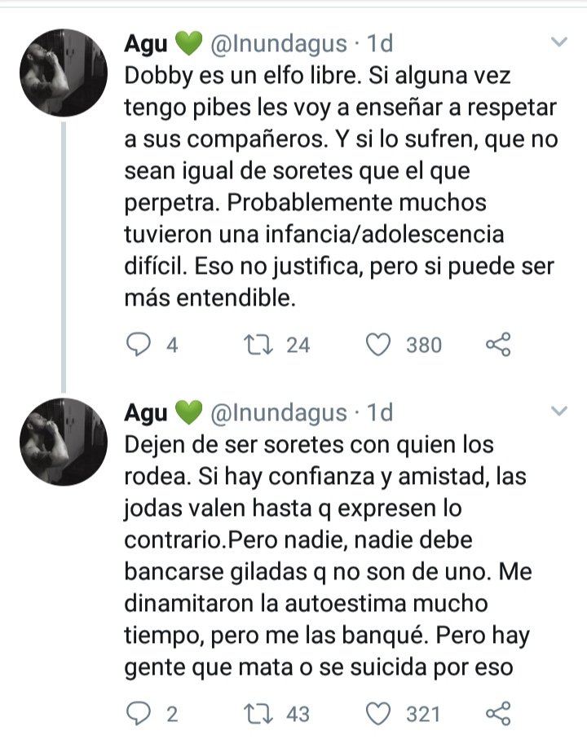
Task: Share the Dobby elfo libre tweet
Action: (498, 345)
